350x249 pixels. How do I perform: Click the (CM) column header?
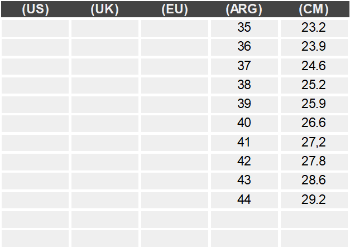pos(314,9)
